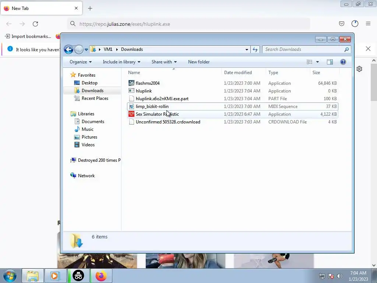Open Recent Places in navigation pane

(95, 98)
